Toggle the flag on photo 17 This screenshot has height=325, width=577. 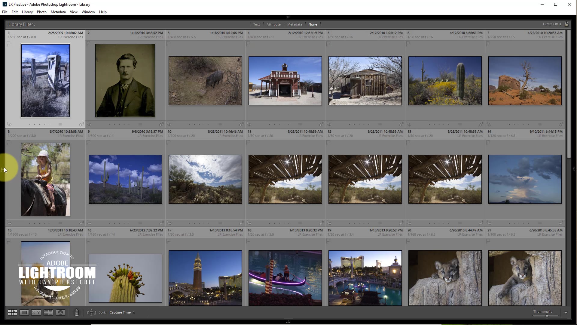point(169,241)
